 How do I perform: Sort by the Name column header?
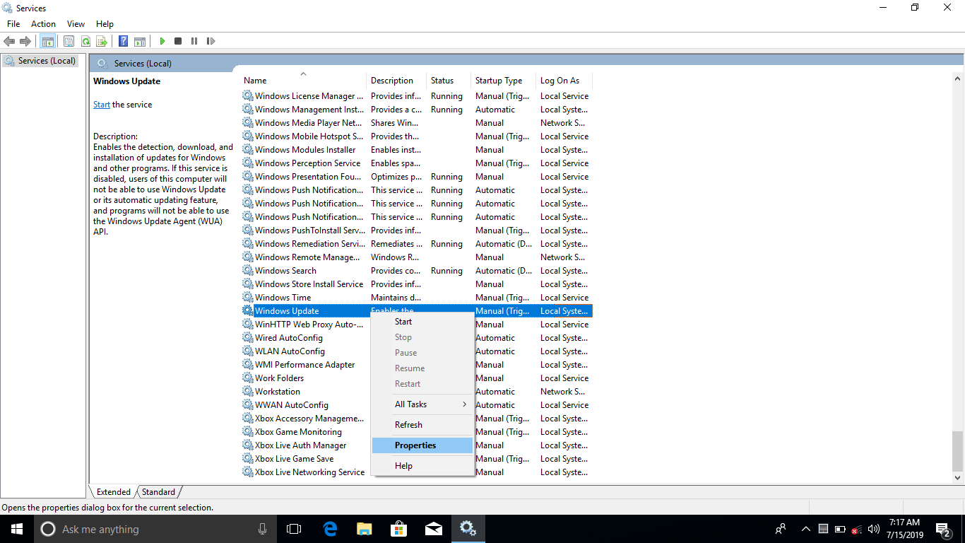304,81
